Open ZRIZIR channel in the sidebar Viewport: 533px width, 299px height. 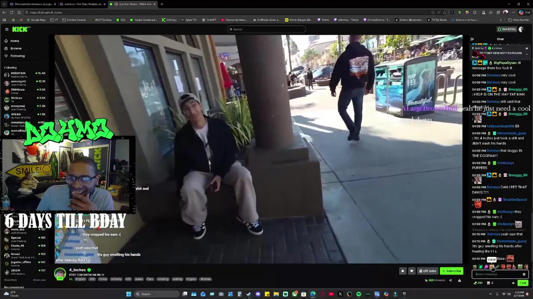click(25, 271)
